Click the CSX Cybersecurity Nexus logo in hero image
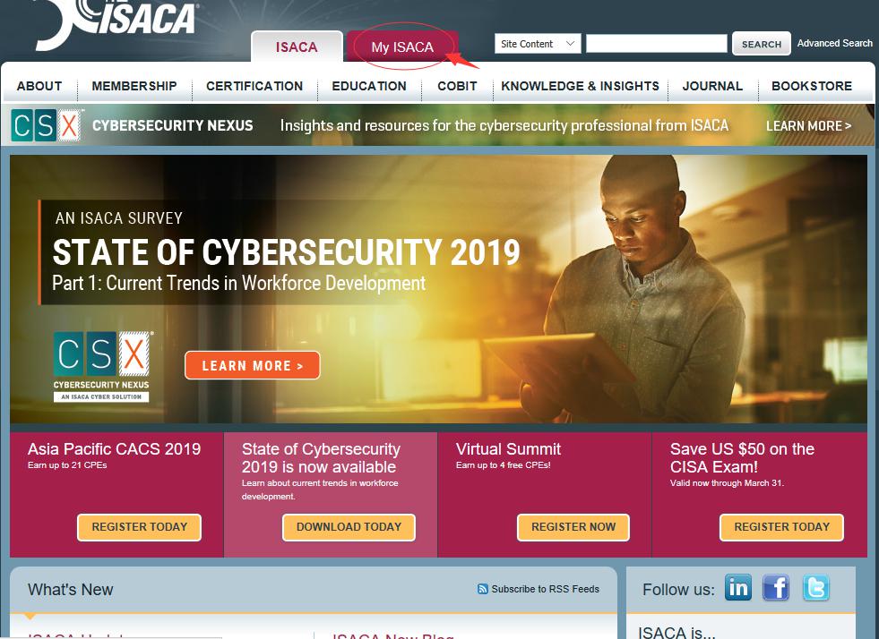The height and width of the screenshot is (639, 879). (101, 367)
